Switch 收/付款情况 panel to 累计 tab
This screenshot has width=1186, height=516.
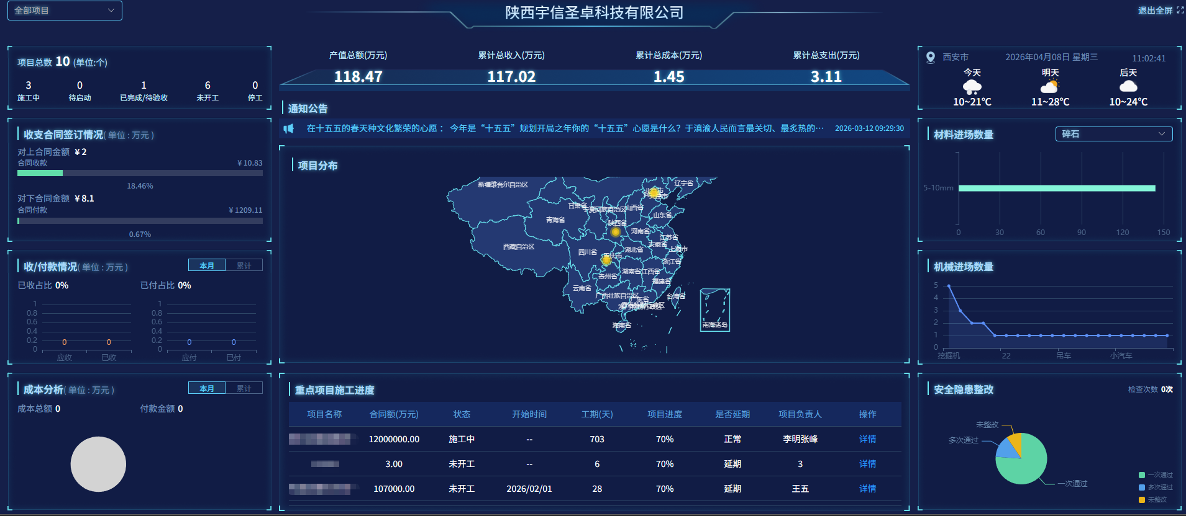pos(244,265)
